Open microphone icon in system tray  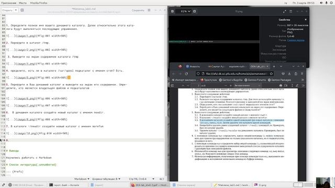[x=327, y=3]
